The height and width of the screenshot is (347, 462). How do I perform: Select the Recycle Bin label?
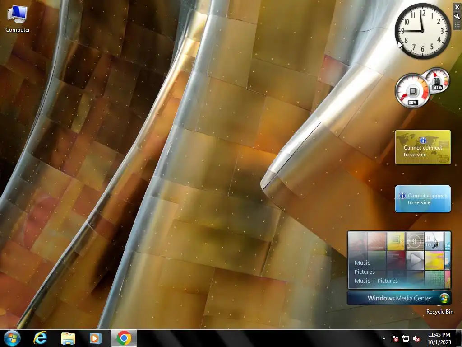tap(439, 312)
